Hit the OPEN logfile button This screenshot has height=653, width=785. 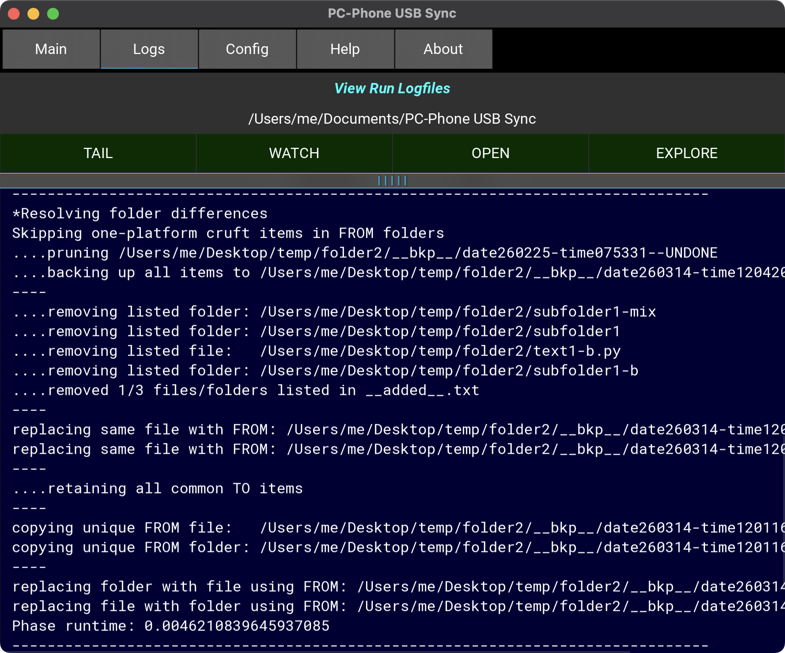coord(491,153)
